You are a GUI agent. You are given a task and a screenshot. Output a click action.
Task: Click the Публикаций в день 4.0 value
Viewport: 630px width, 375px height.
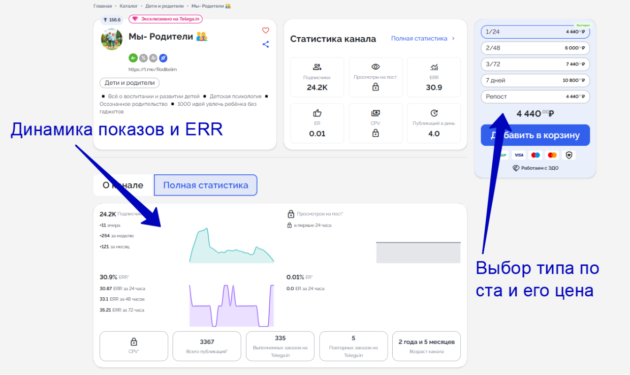[434, 134]
